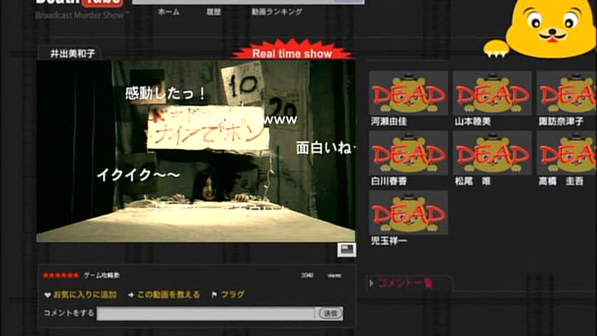This screenshot has width=597, height=336.
Task: Click the Real time show badge
Action: 292,53
